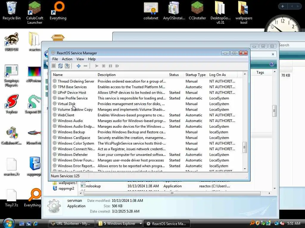
Task: Click the gear icon beside Windows Connect No...
Action: click(x=55, y=149)
